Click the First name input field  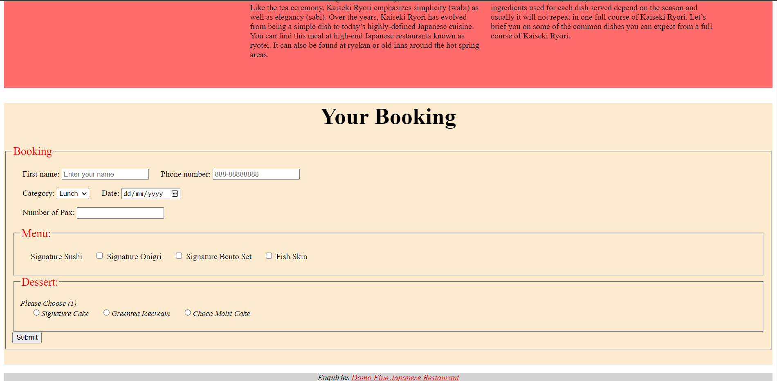click(105, 174)
